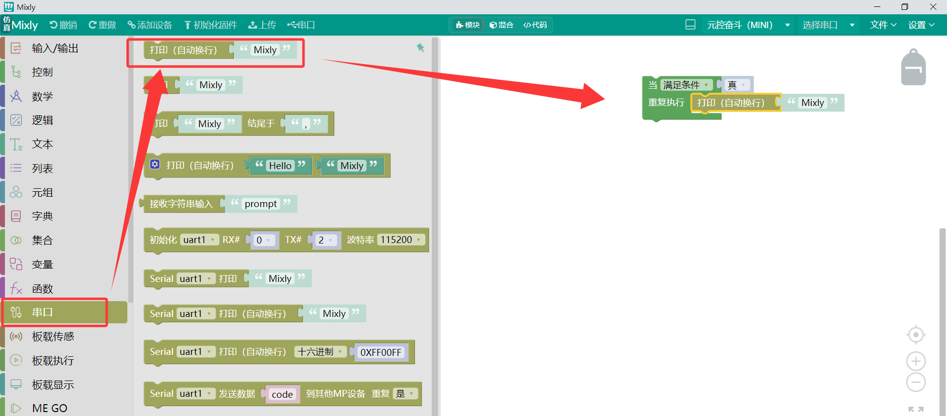947x416 pixels.
Task: Center the workspace with the target icon
Action: (916, 335)
